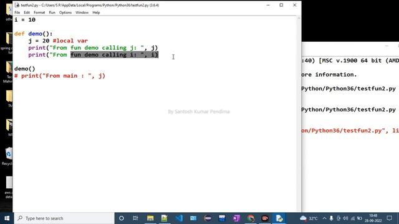399x224 pixels.
Task: Minimize the testfun2.py editor window
Action: pyautogui.click(x=268, y=5)
